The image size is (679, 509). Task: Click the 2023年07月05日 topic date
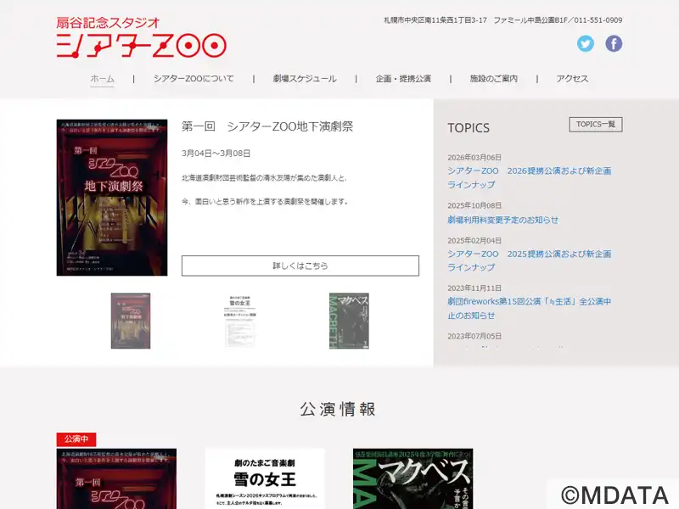point(474,336)
